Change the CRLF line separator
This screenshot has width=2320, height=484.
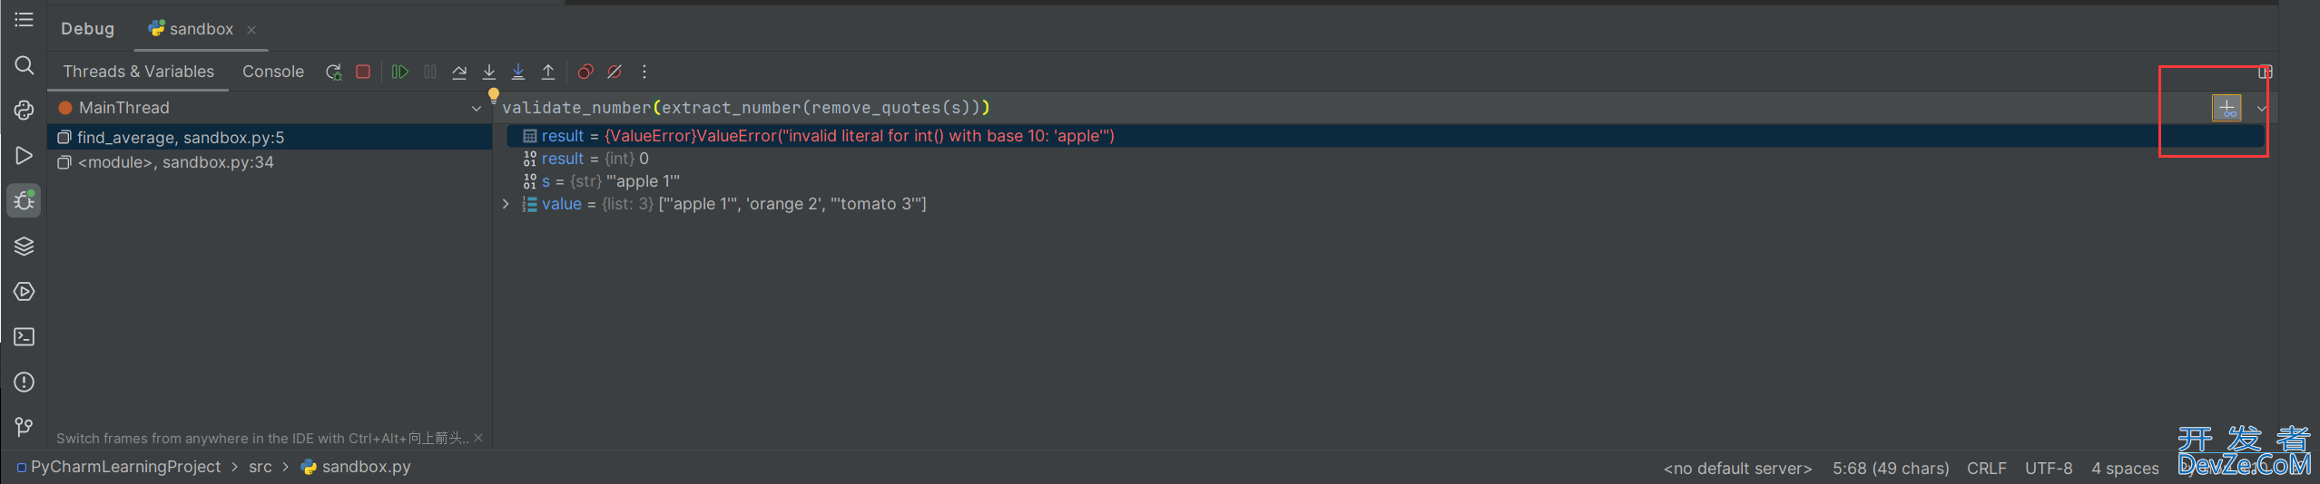point(1987,469)
